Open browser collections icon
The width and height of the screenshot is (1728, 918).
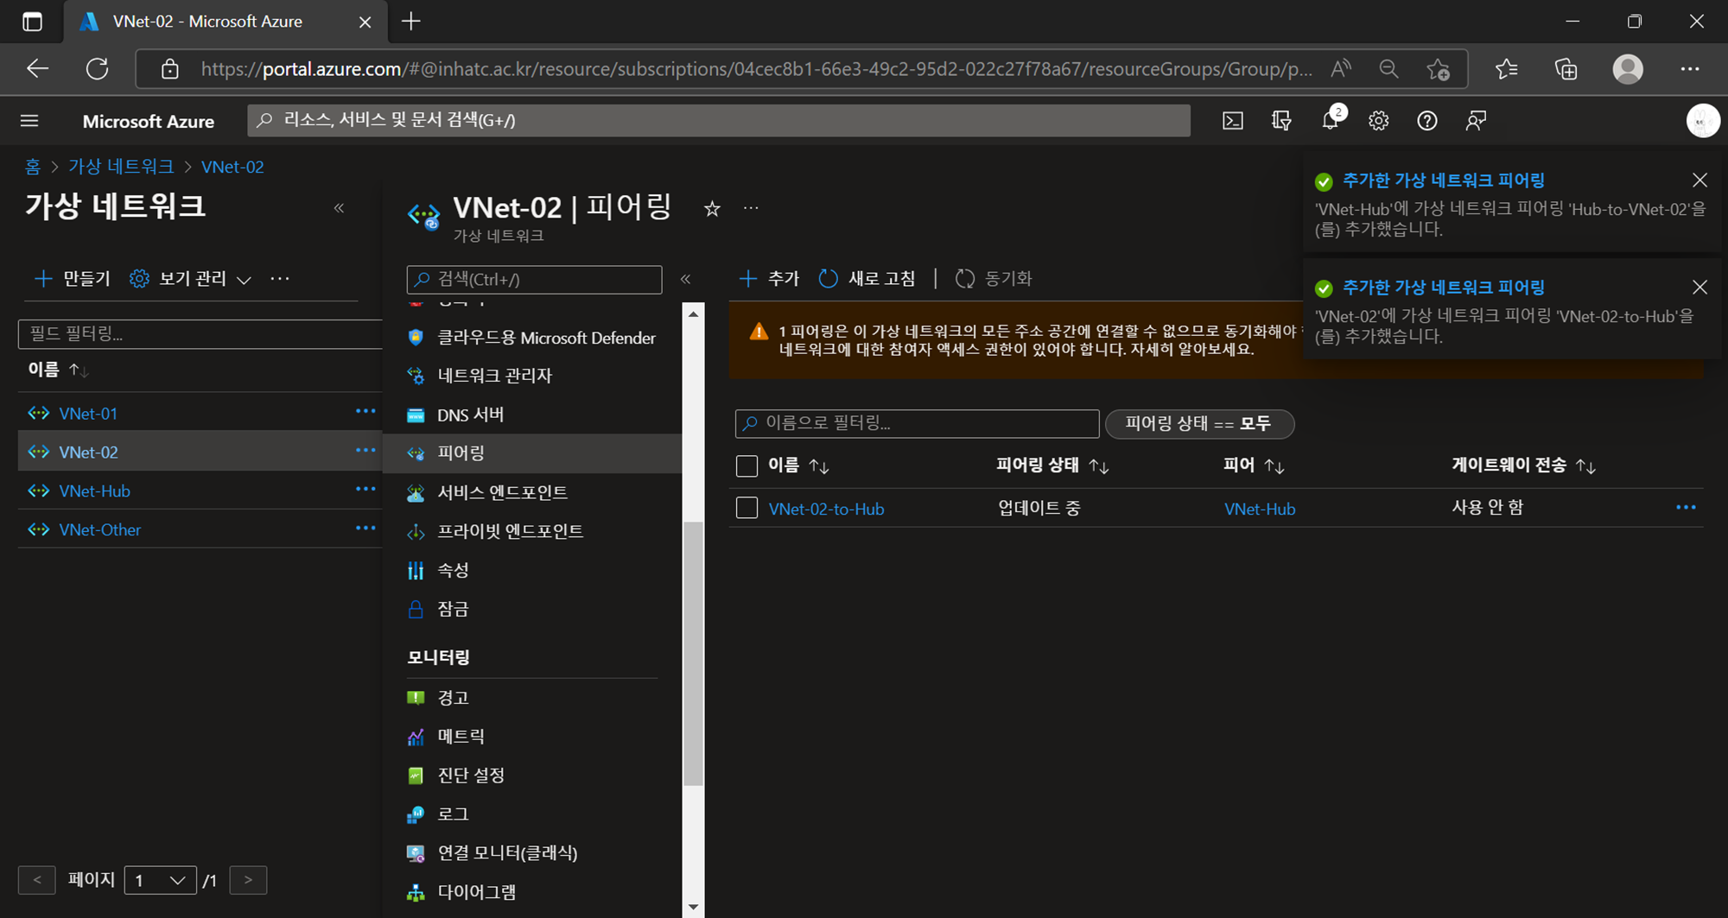click(x=1566, y=69)
